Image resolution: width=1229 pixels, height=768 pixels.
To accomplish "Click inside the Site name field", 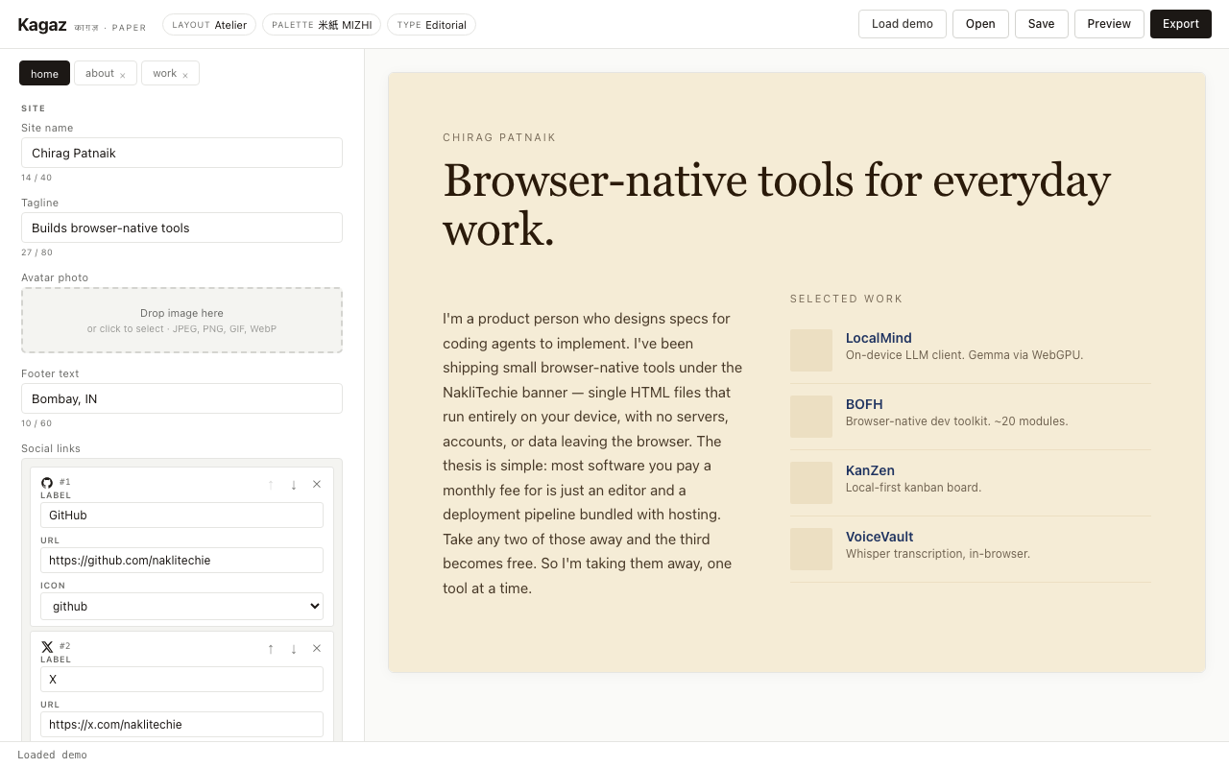I will click(x=181, y=153).
